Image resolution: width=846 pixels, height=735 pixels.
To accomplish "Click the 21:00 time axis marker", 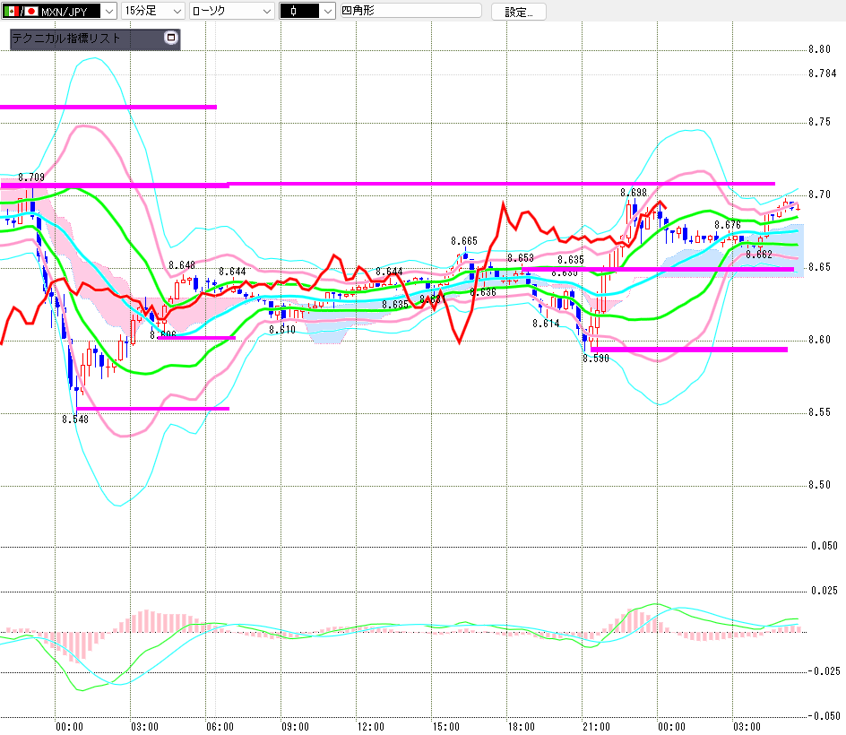I will point(596,726).
